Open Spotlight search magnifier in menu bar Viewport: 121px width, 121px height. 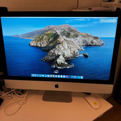coord(114,18)
